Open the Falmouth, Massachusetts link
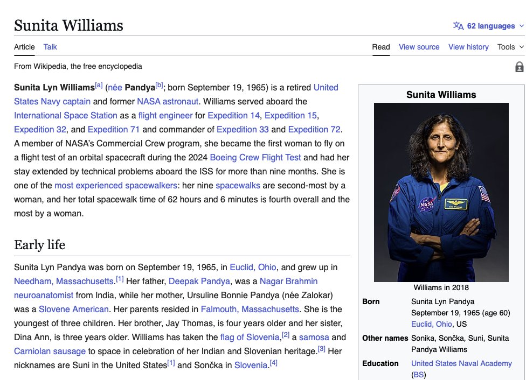This screenshot has height=380, width=526. coord(250,309)
